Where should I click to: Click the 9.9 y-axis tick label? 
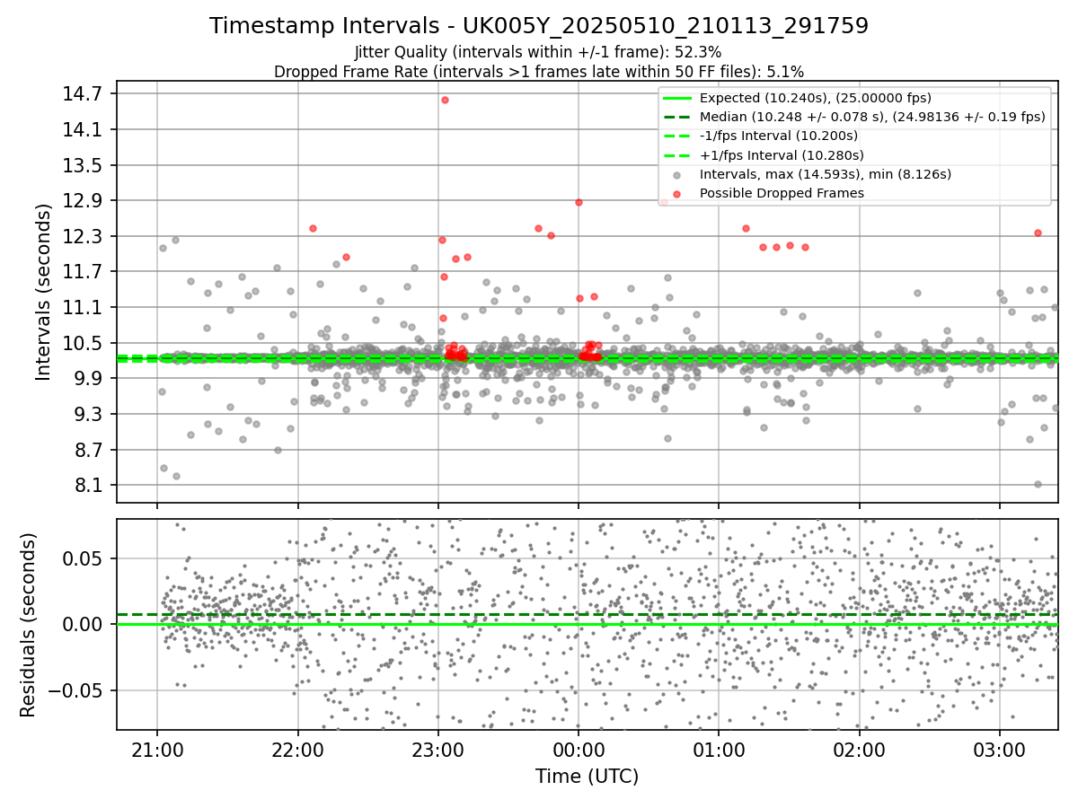(91, 378)
